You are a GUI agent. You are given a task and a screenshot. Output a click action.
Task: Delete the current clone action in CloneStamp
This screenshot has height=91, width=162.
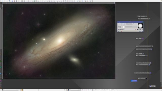coord(136,29)
